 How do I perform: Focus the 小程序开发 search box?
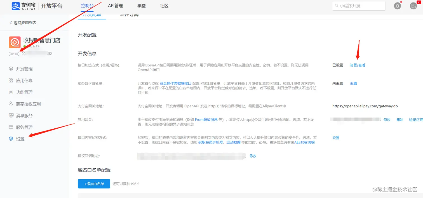click(359, 6)
